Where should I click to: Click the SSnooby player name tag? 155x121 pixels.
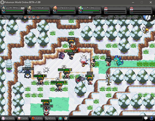(x=40, y=76)
